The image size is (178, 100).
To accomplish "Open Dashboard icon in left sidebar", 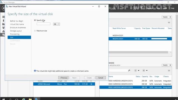I will click(4, 17).
